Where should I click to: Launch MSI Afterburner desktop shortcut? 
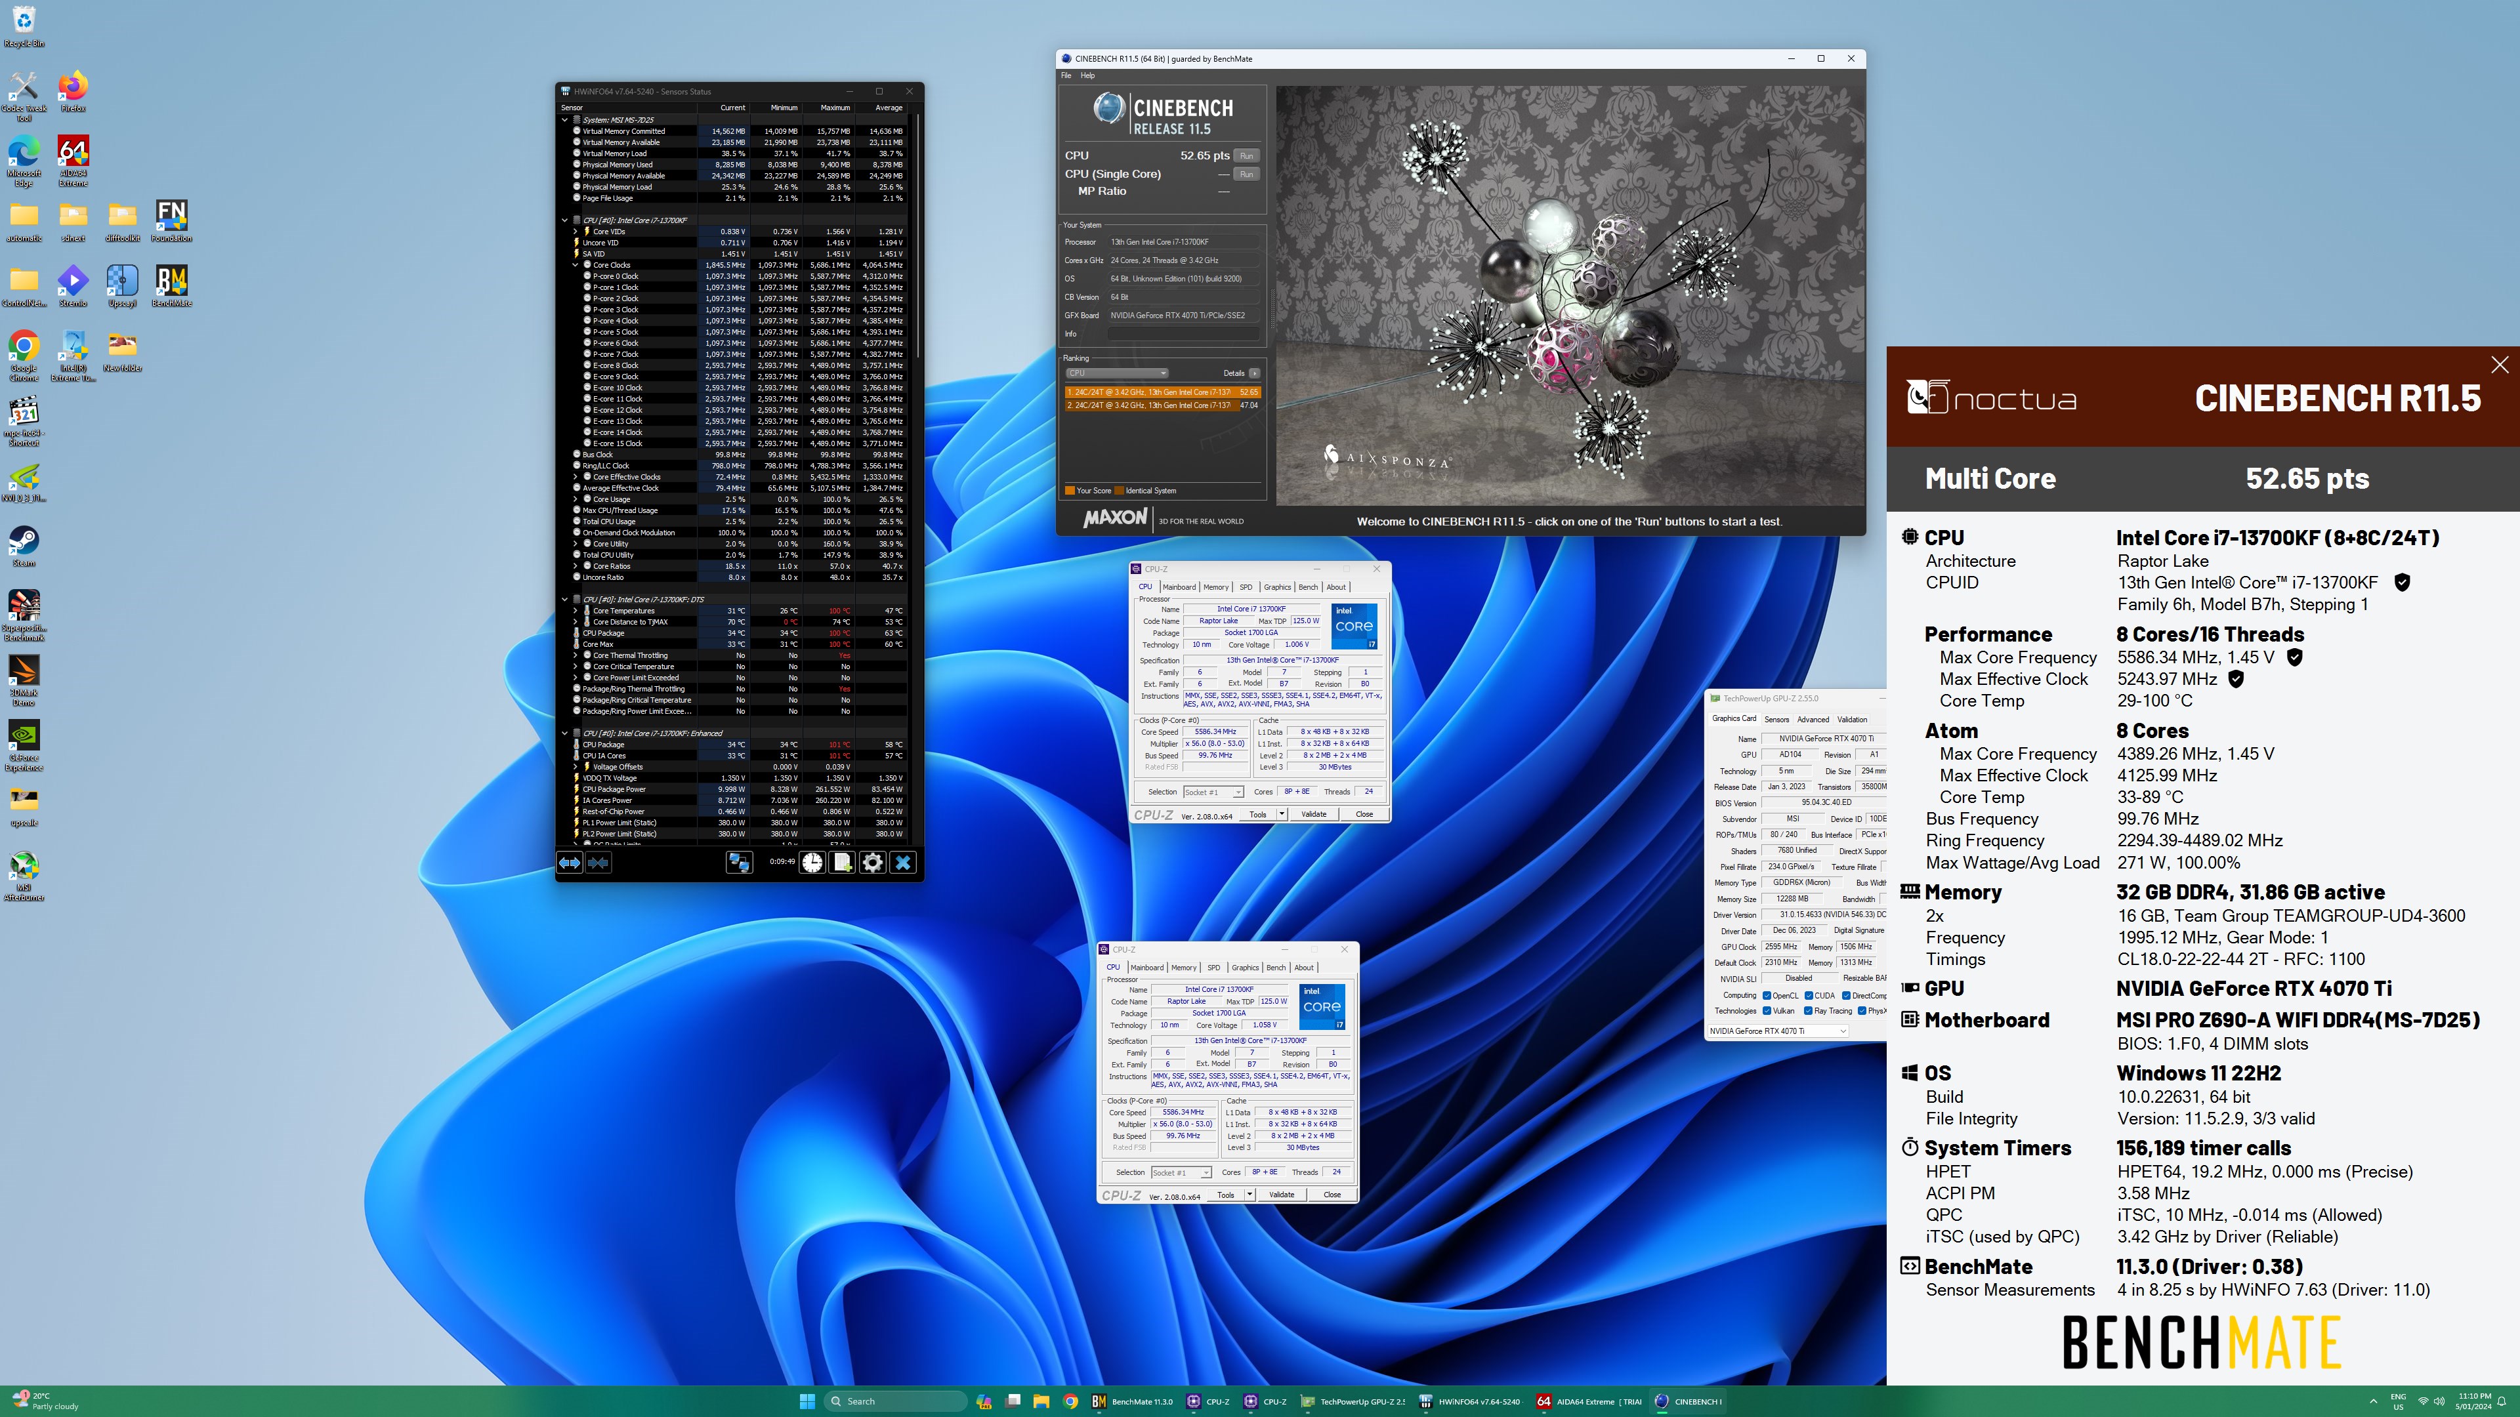pyautogui.click(x=24, y=875)
